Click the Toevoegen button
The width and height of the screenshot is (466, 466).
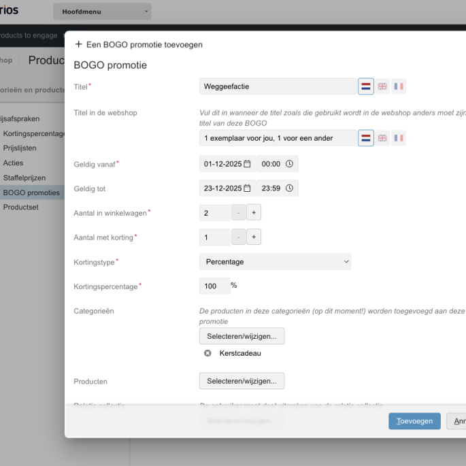click(x=414, y=421)
